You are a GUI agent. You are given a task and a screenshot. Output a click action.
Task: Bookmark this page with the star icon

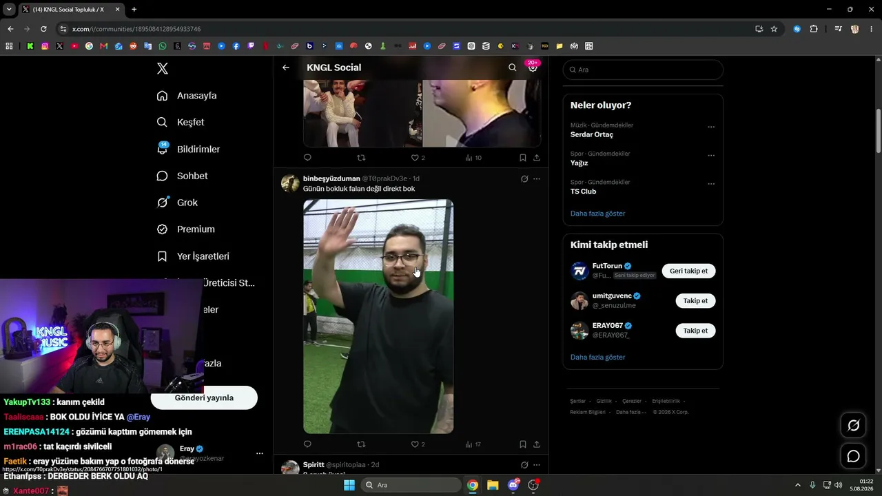pos(774,29)
